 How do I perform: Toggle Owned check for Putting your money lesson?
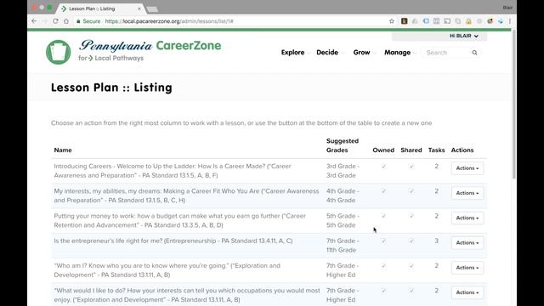[x=383, y=216]
